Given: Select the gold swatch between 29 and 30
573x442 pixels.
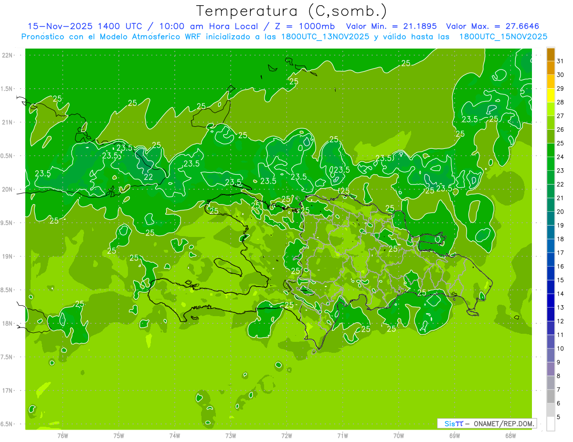Looking at the screenshot, I should coord(551,82).
